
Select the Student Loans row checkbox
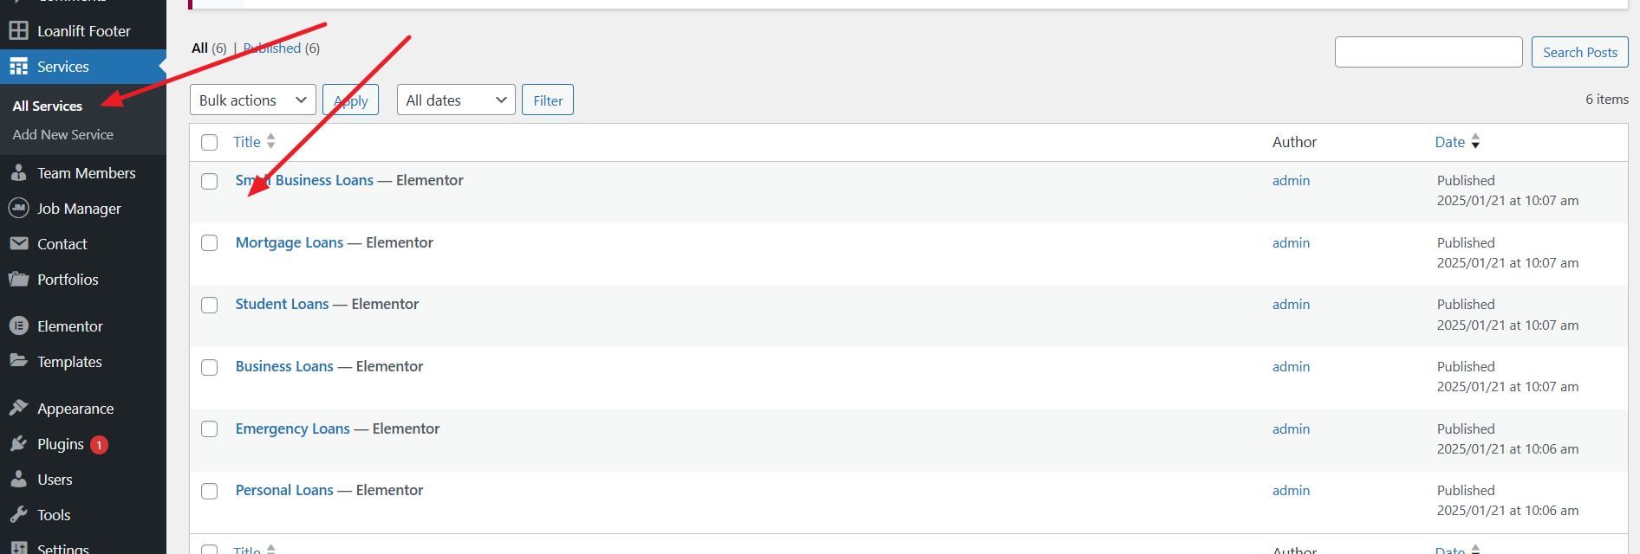point(210,305)
